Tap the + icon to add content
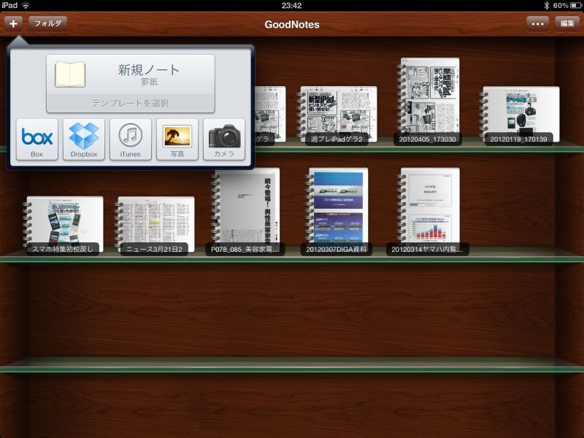The image size is (584, 438). coord(15,23)
